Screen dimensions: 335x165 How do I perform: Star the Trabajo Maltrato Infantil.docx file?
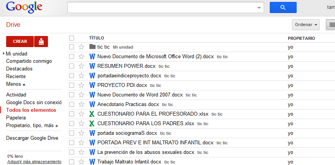coord(81,162)
